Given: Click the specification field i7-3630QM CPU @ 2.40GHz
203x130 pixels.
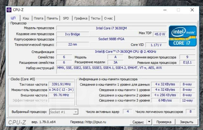Looking at the screenshot, I should [x=126, y=51].
